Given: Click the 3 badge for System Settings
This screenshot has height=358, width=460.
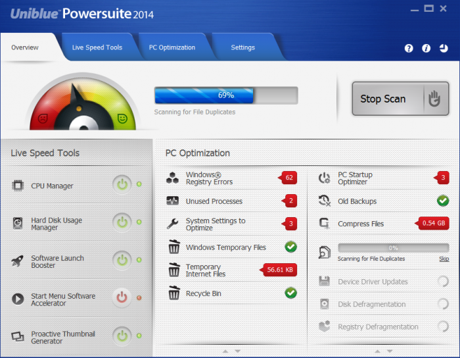Looking at the screenshot, I should click(290, 224).
